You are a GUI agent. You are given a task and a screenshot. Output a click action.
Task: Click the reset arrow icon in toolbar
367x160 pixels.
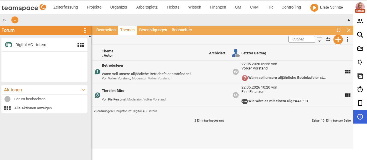[328, 39]
